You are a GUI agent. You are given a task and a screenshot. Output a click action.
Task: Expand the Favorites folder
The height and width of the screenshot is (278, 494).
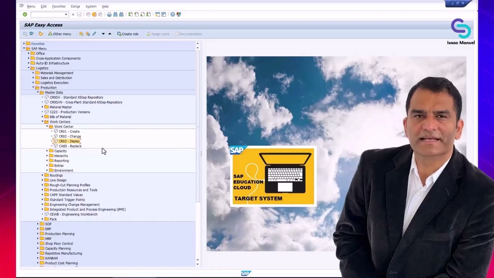click(24, 44)
